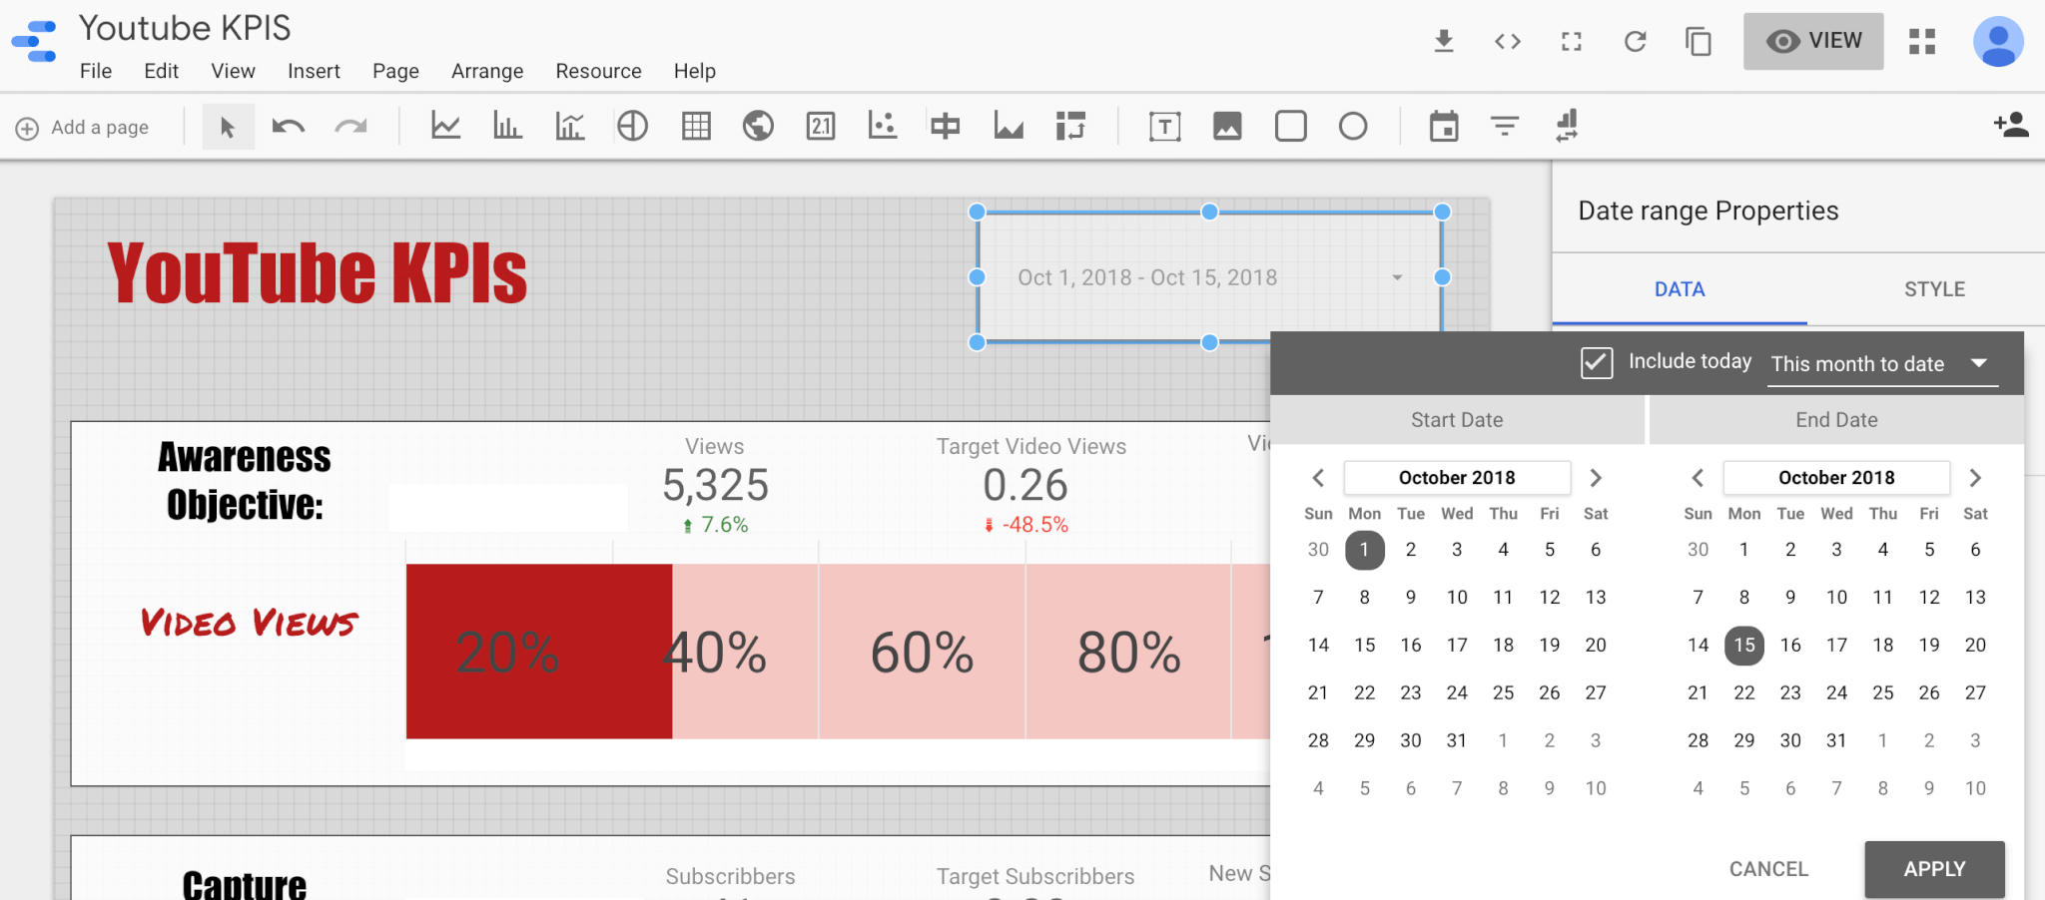The image size is (2045, 900).
Task: Open the Page menu
Action: click(x=395, y=71)
